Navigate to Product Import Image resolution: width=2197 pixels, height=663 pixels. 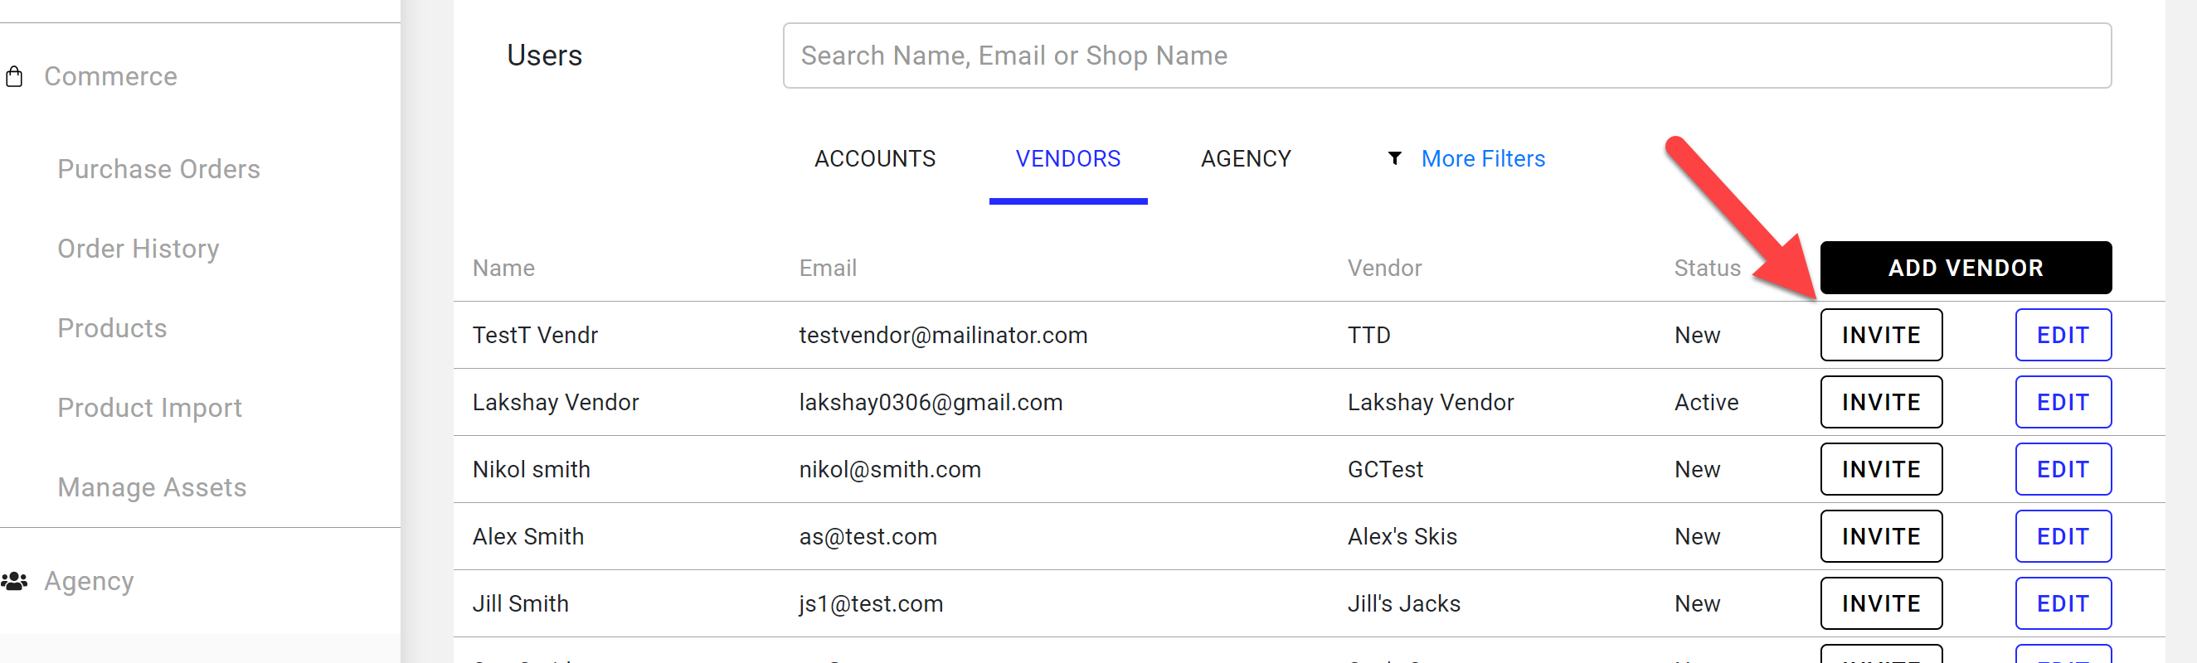pos(149,408)
